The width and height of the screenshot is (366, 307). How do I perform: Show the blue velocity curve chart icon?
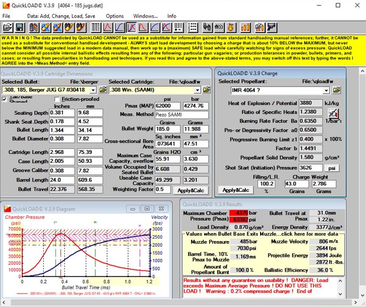(119, 28)
